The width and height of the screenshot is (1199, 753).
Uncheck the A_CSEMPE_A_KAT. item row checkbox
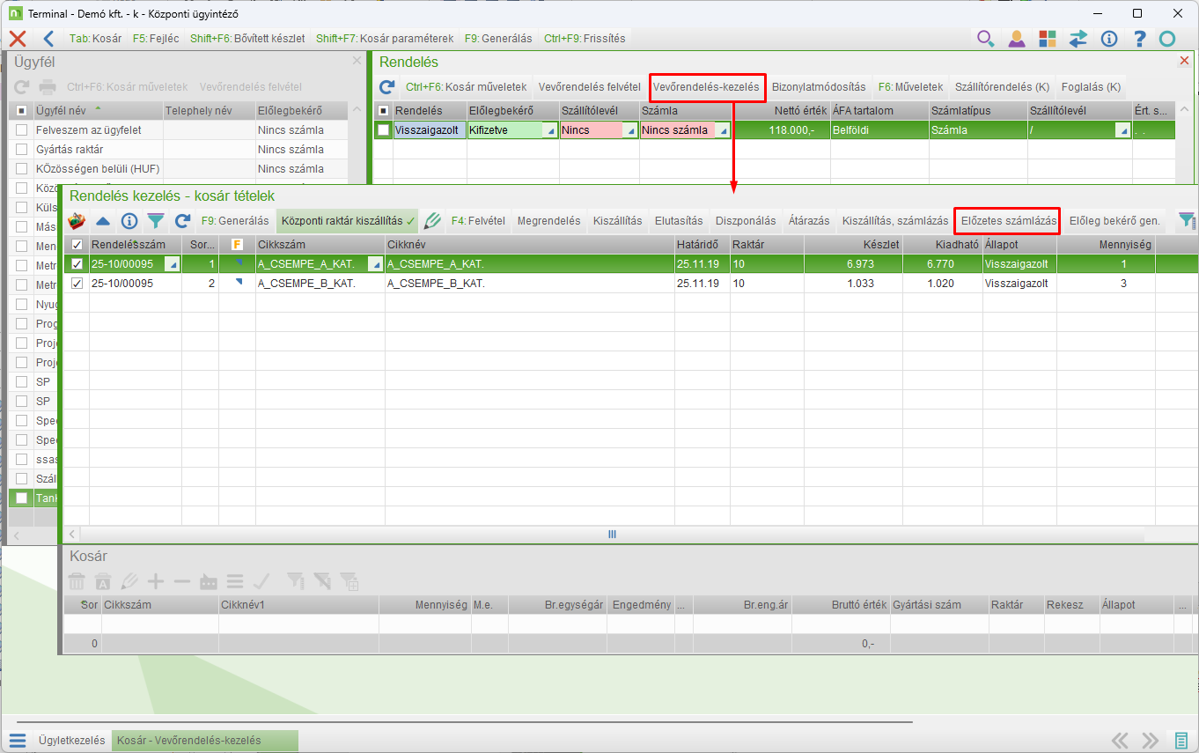77,264
